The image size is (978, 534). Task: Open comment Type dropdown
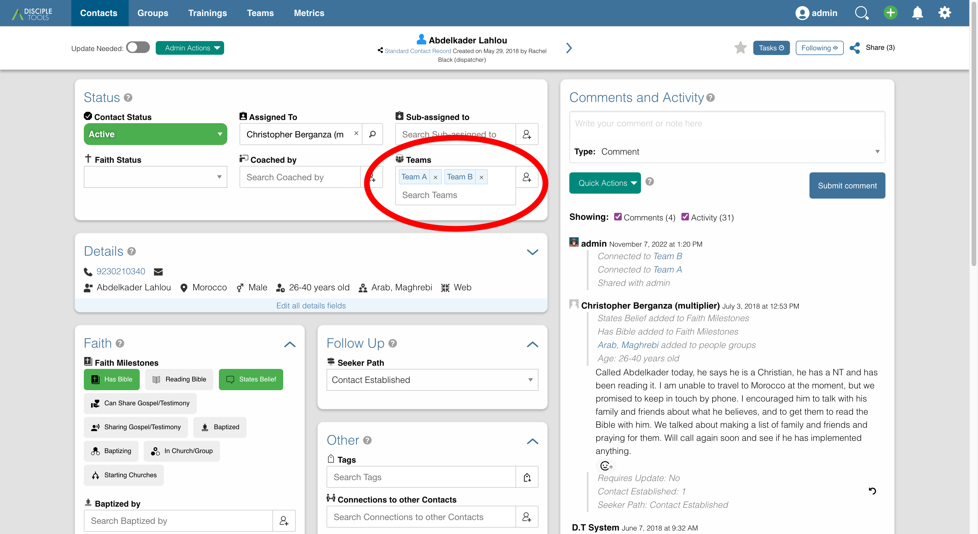point(727,151)
